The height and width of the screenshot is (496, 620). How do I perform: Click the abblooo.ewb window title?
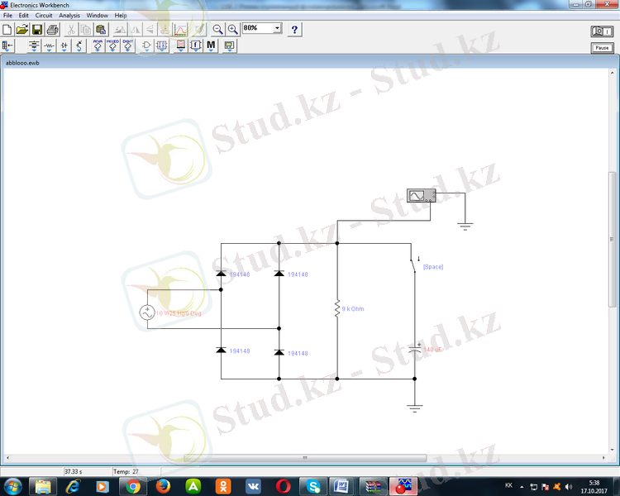[x=22, y=63]
